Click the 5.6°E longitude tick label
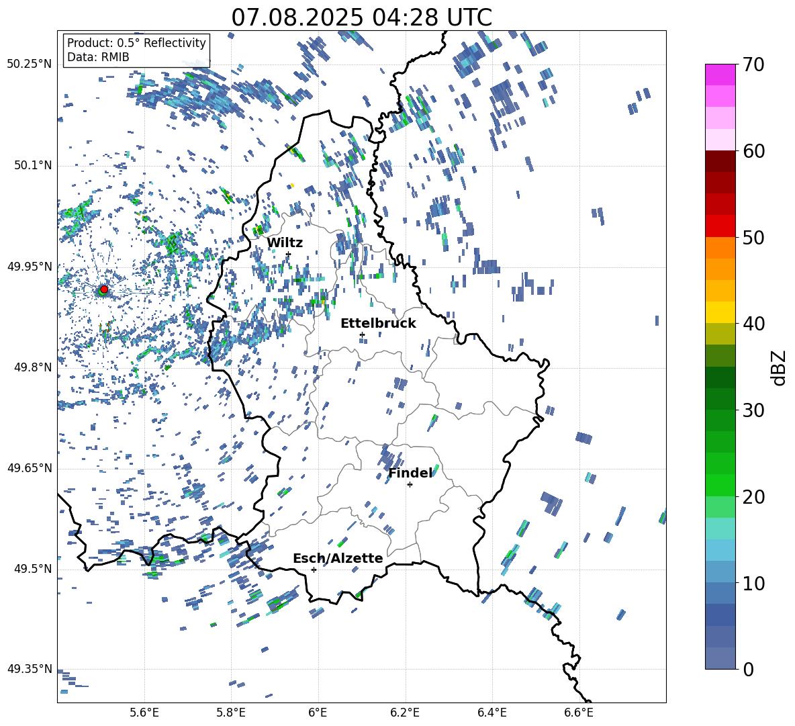 (x=144, y=713)
